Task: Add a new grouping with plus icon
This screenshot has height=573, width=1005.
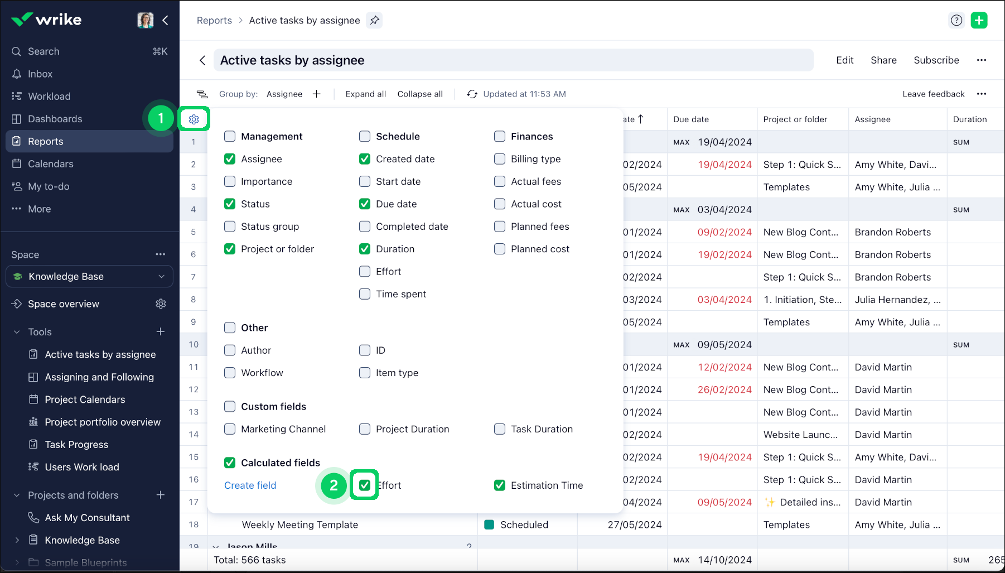Action: tap(317, 94)
